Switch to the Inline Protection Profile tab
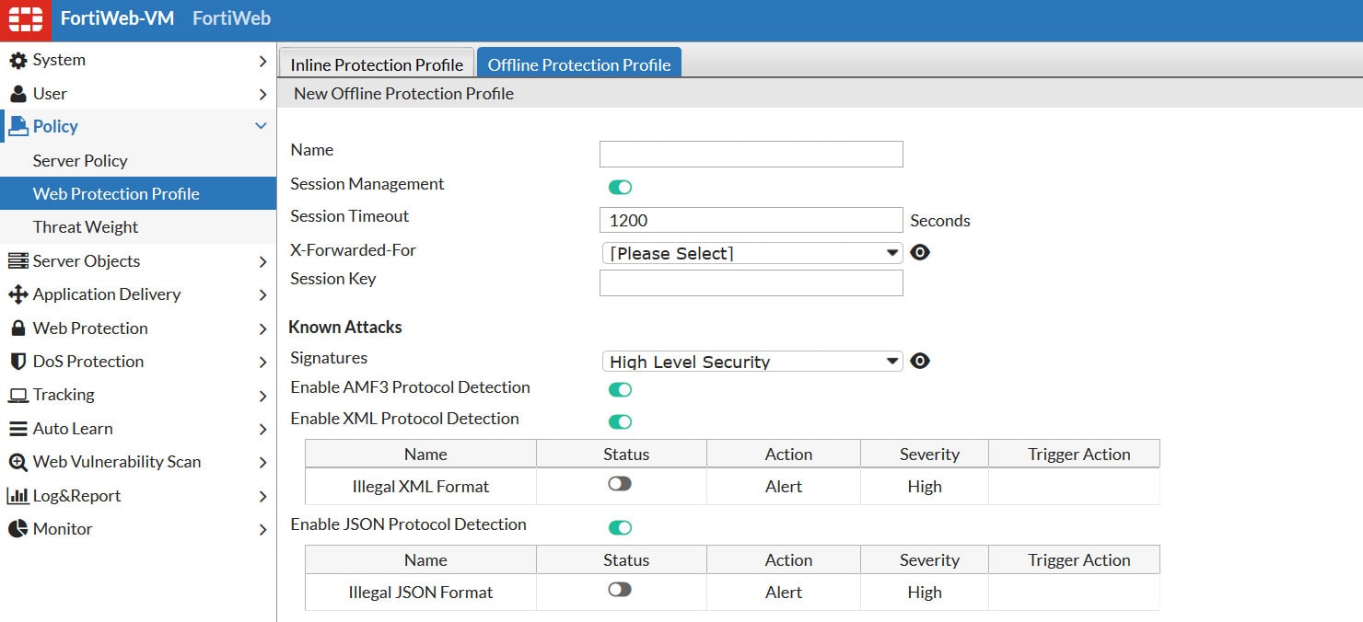This screenshot has width=1363, height=622. (x=376, y=63)
